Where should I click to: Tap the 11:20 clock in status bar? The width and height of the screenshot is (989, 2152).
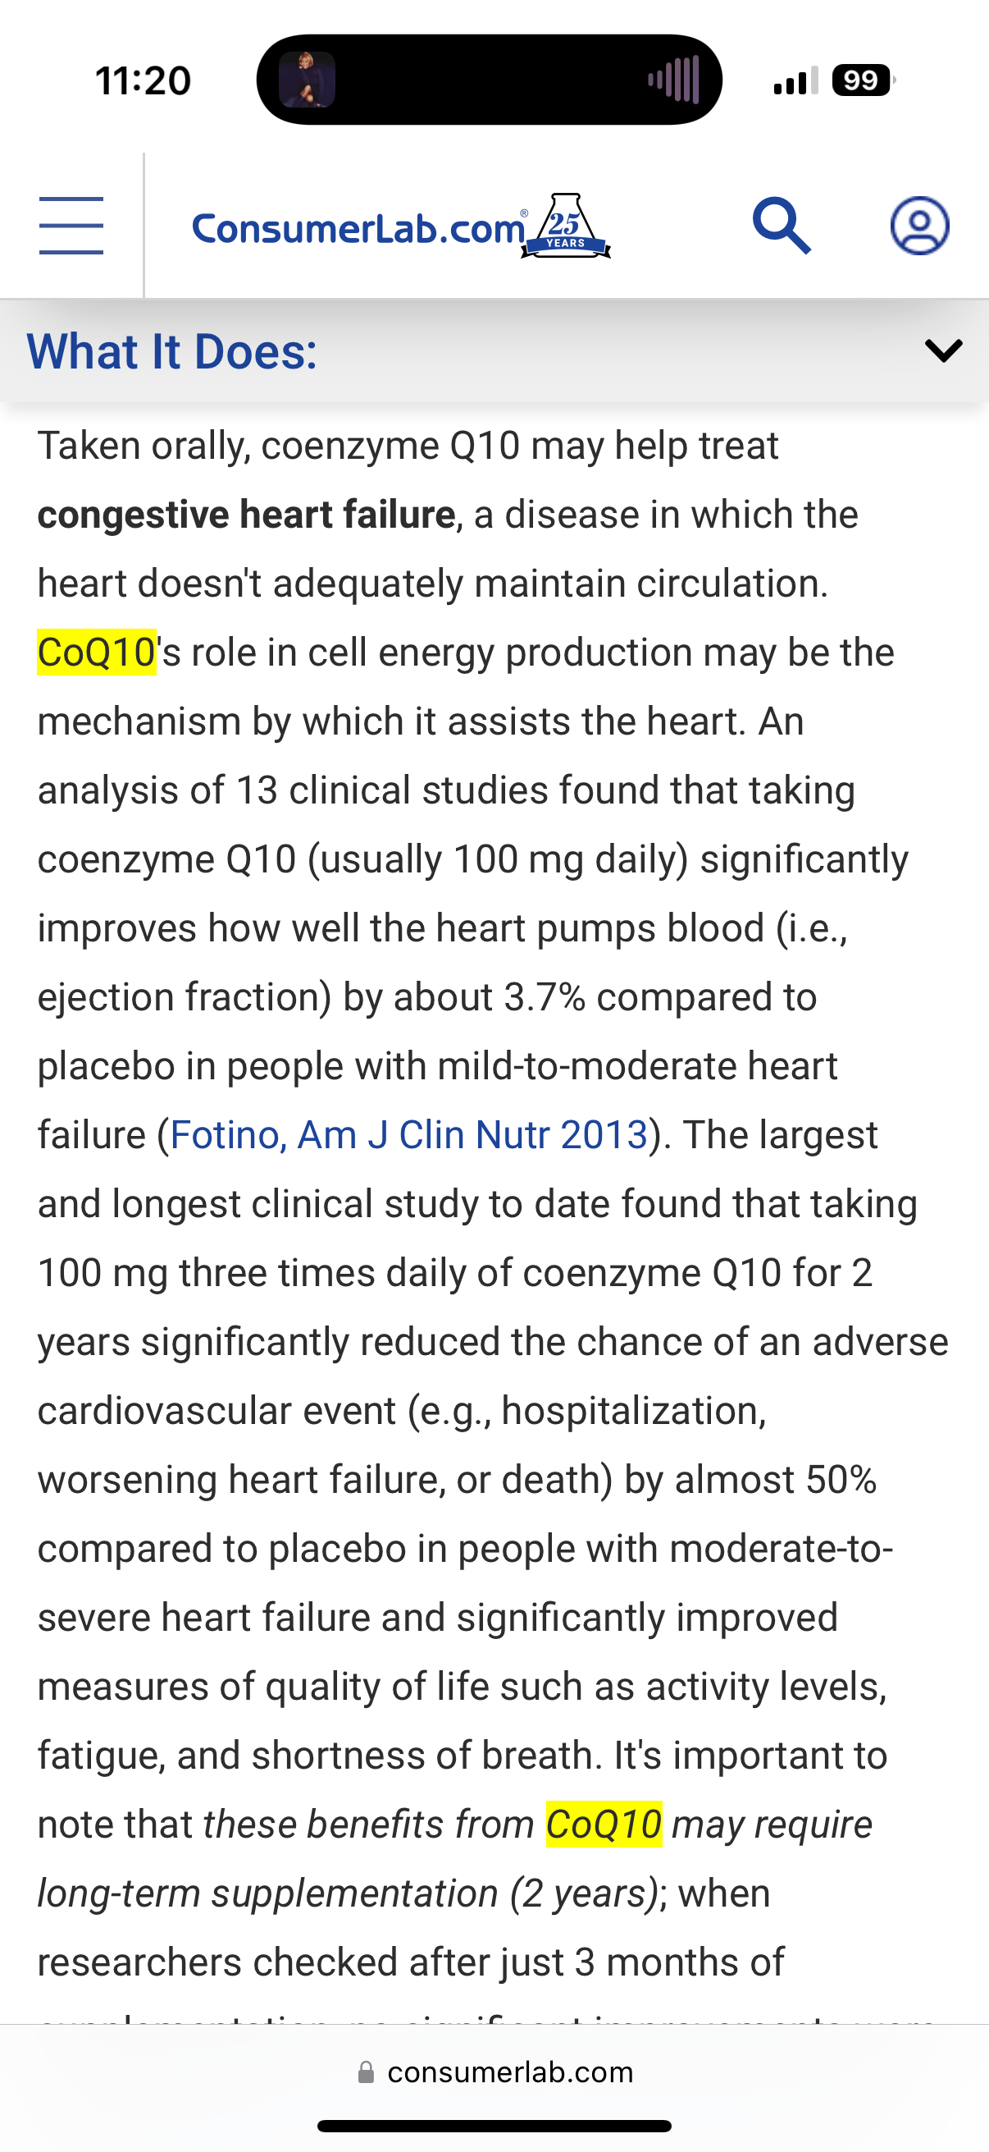[144, 81]
